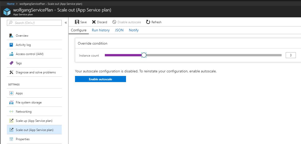This screenshot has height=144, width=301.
Task: Click the Discard label in toolbar
Action: click(x=102, y=22)
